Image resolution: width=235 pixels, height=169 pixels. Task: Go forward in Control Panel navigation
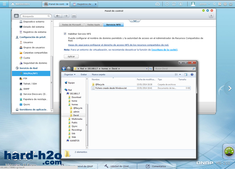click(x=66, y=16)
